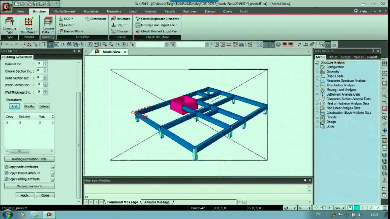This screenshot has width=390, height=219.
Task: Run Check Element Local Axis
Action: [x=156, y=31]
